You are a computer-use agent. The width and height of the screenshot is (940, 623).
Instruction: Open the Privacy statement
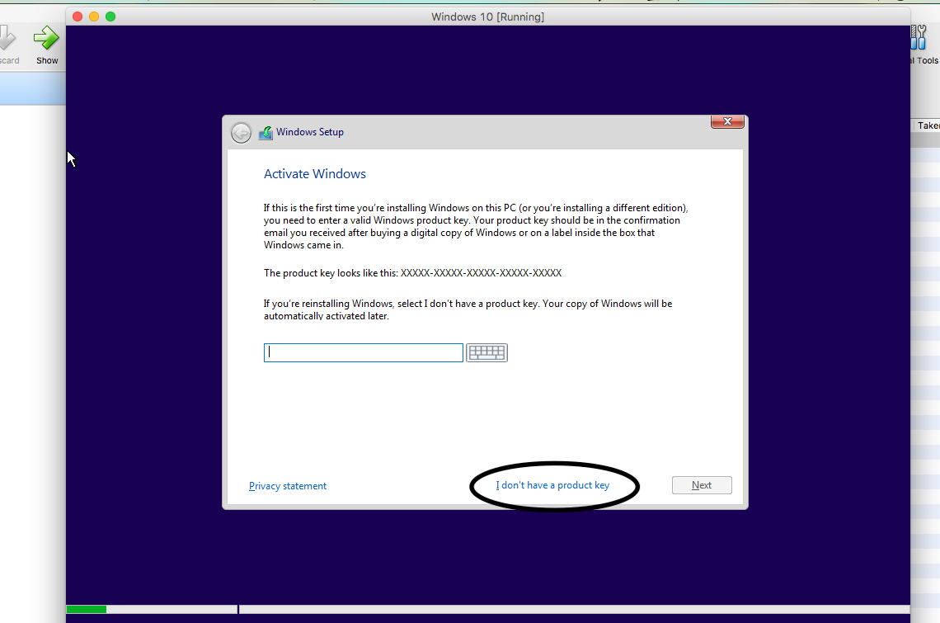click(x=287, y=486)
